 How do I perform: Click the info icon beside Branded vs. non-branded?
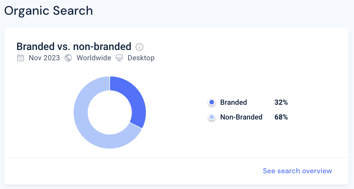139,47
